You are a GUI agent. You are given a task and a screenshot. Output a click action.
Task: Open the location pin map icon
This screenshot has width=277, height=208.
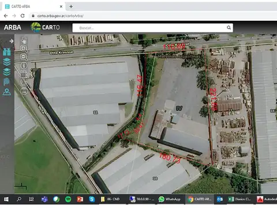pos(7,92)
